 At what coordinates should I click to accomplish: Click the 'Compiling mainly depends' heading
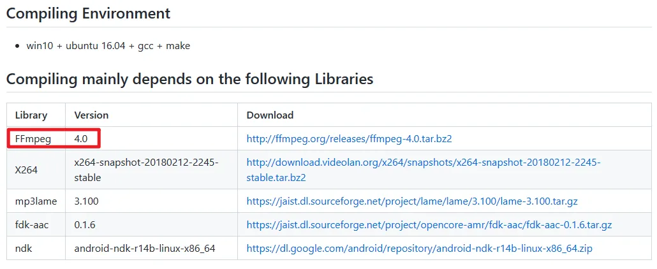(189, 79)
